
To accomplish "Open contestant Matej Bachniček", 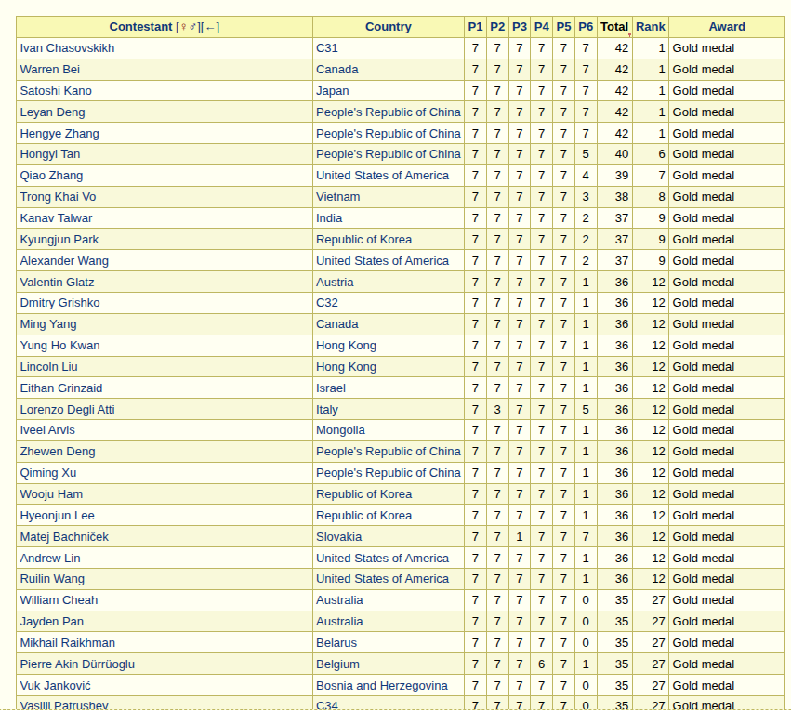I will click(64, 537).
